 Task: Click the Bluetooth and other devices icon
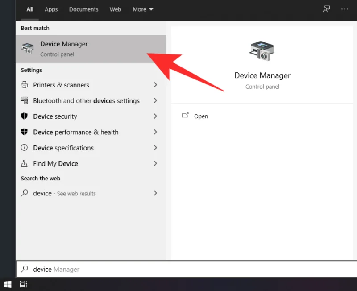(x=25, y=101)
